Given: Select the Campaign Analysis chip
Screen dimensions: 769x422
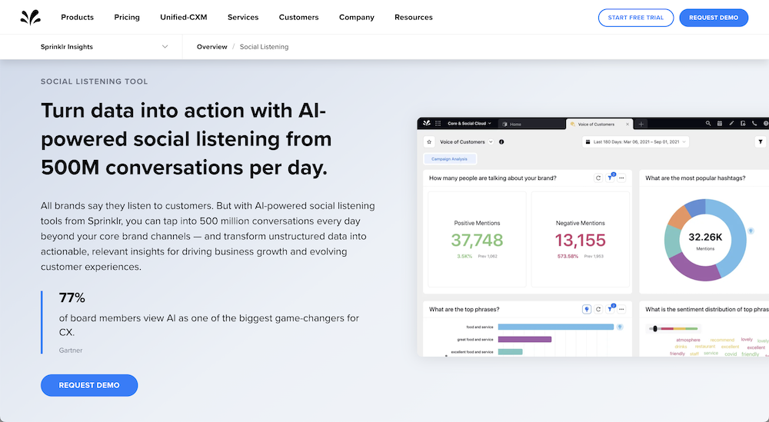Looking at the screenshot, I should point(449,159).
